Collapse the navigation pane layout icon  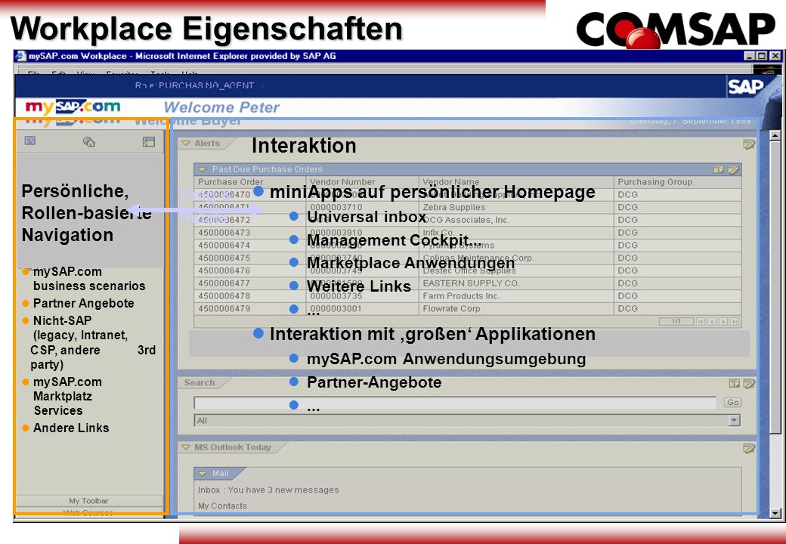point(148,142)
